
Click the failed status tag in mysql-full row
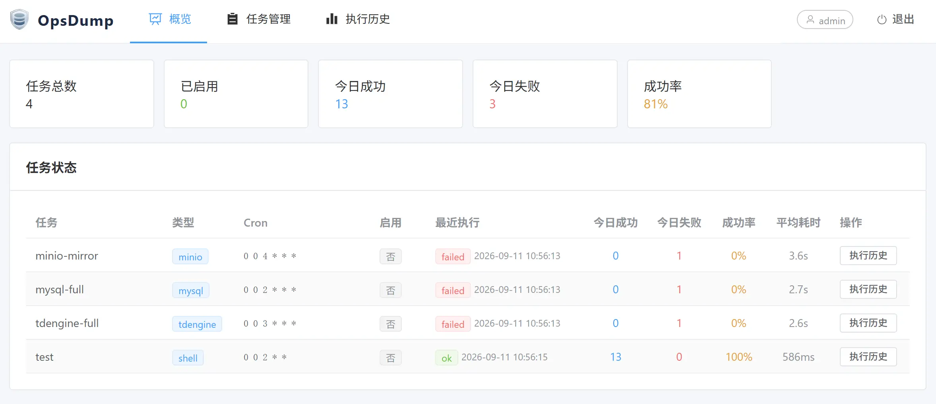453,290
